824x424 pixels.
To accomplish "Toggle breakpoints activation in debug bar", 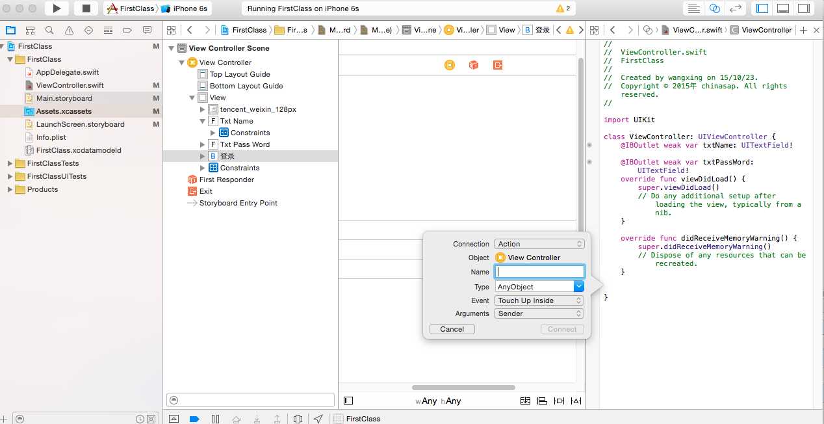I will point(194,419).
